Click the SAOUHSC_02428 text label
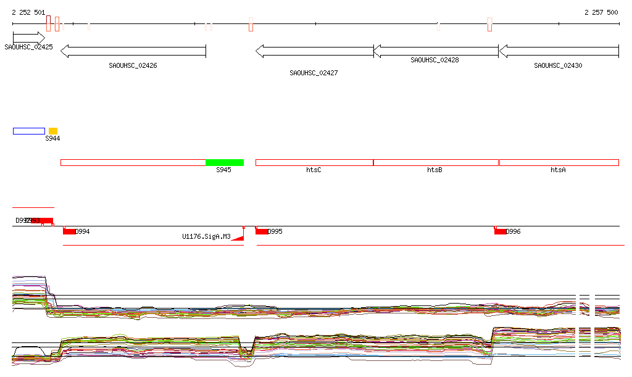Screen dimensions: 632x377 [x=434, y=60]
